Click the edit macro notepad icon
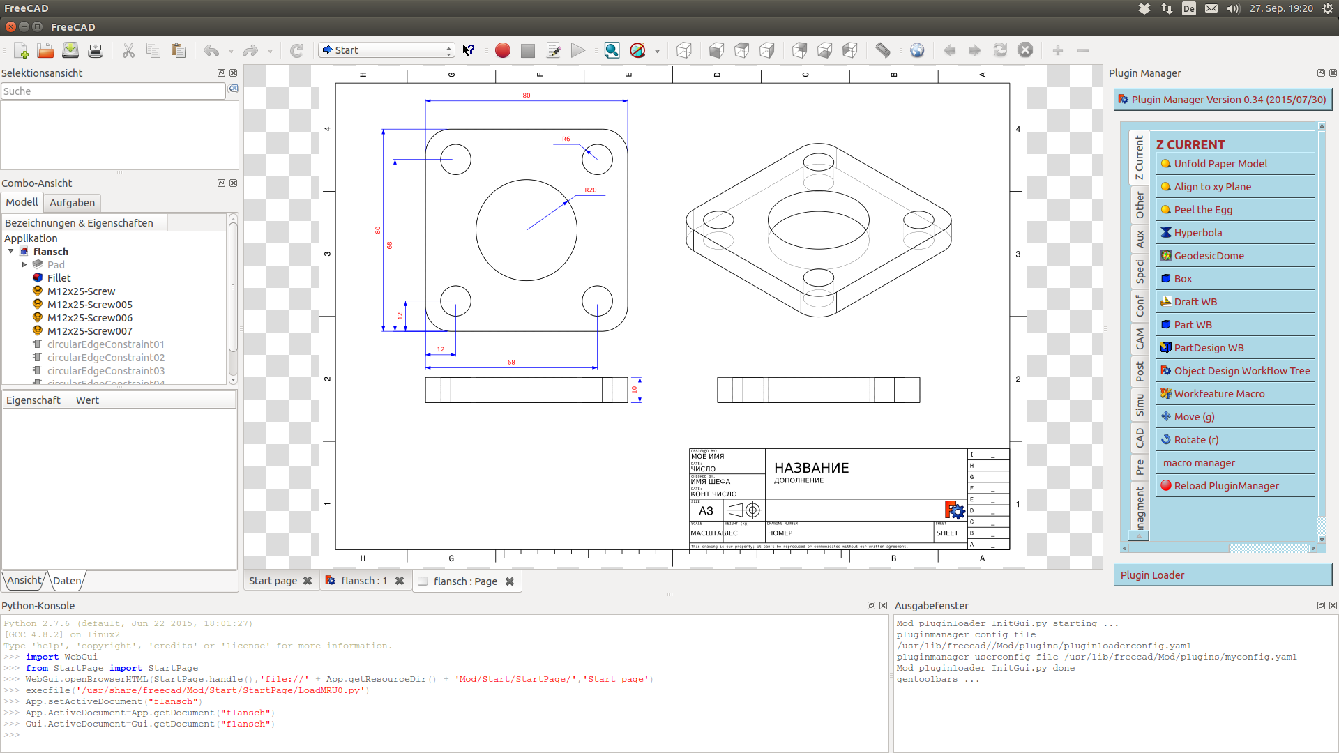 pos(554,50)
